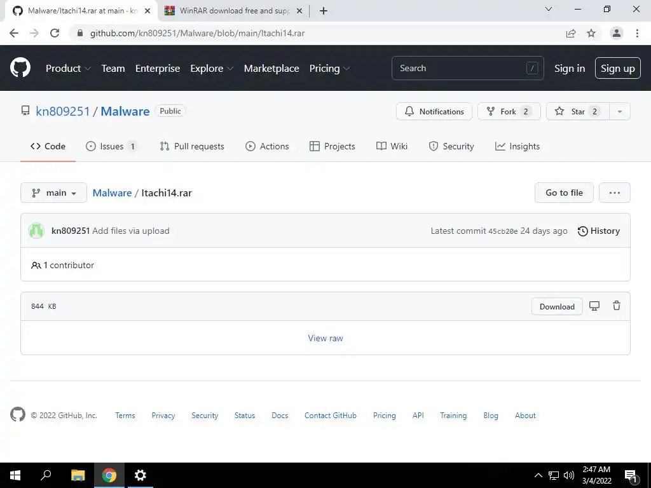Click Contact GitHub footer link
651x488 pixels.
click(331, 416)
